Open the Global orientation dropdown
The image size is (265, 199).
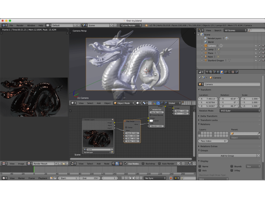[174, 103]
